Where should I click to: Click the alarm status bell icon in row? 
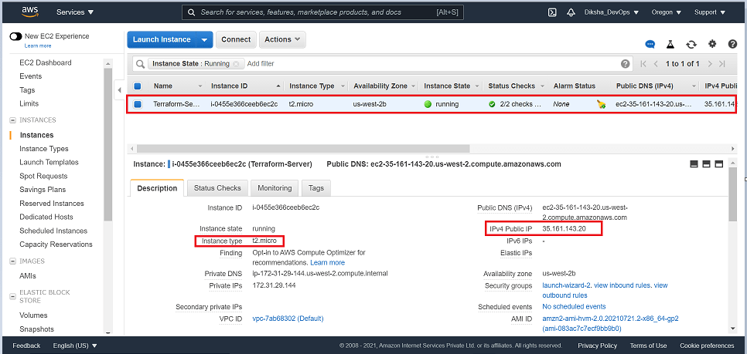pos(601,104)
